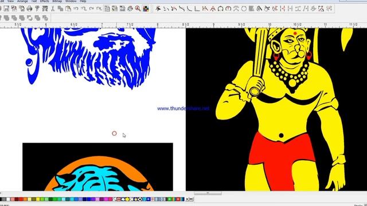This screenshot has width=367, height=206.
Task: Click the color wheel palette icon
Action: click(130, 9)
